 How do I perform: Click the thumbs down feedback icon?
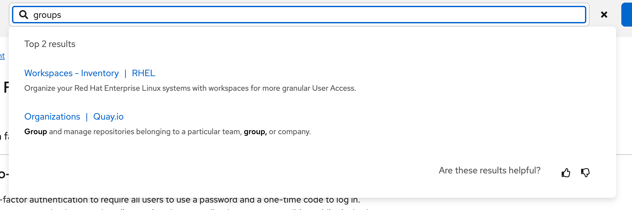[x=585, y=173]
